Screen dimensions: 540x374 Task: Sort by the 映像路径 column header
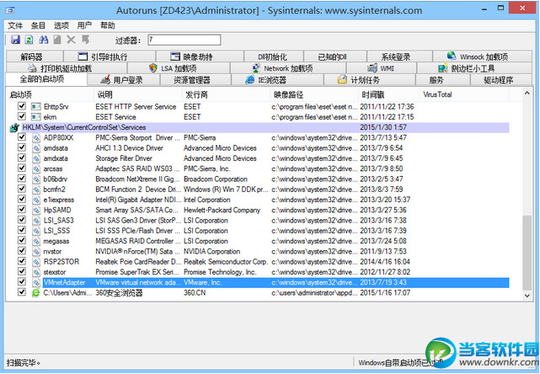point(315,94)
